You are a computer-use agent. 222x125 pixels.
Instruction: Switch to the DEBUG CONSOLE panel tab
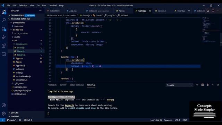point(77,85)
